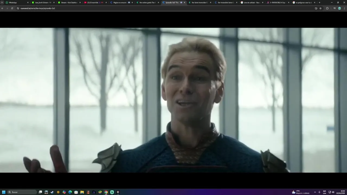Open the media control toolbar icon
Viewport: 347px width, 195px height.
point(335,8)
